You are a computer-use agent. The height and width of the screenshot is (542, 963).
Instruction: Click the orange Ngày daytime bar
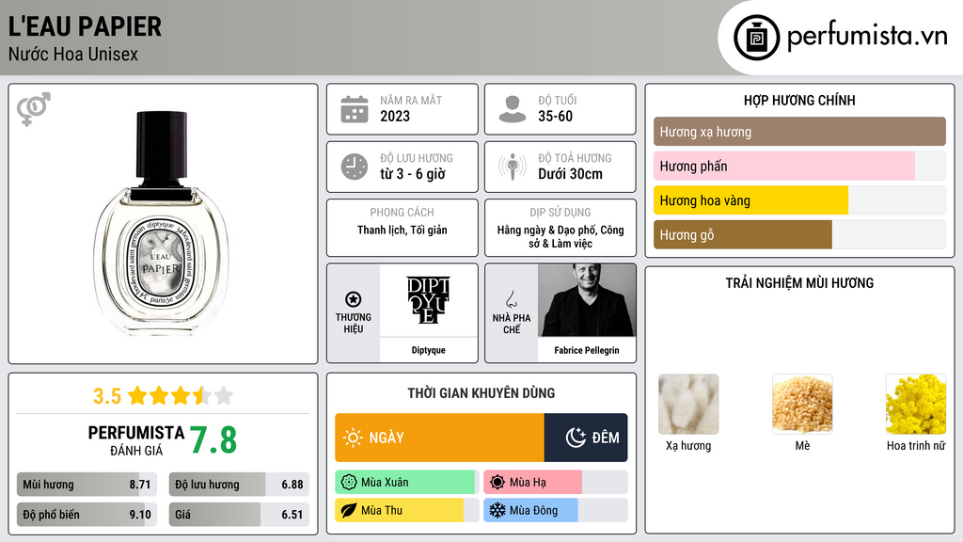tap(440, 438)
